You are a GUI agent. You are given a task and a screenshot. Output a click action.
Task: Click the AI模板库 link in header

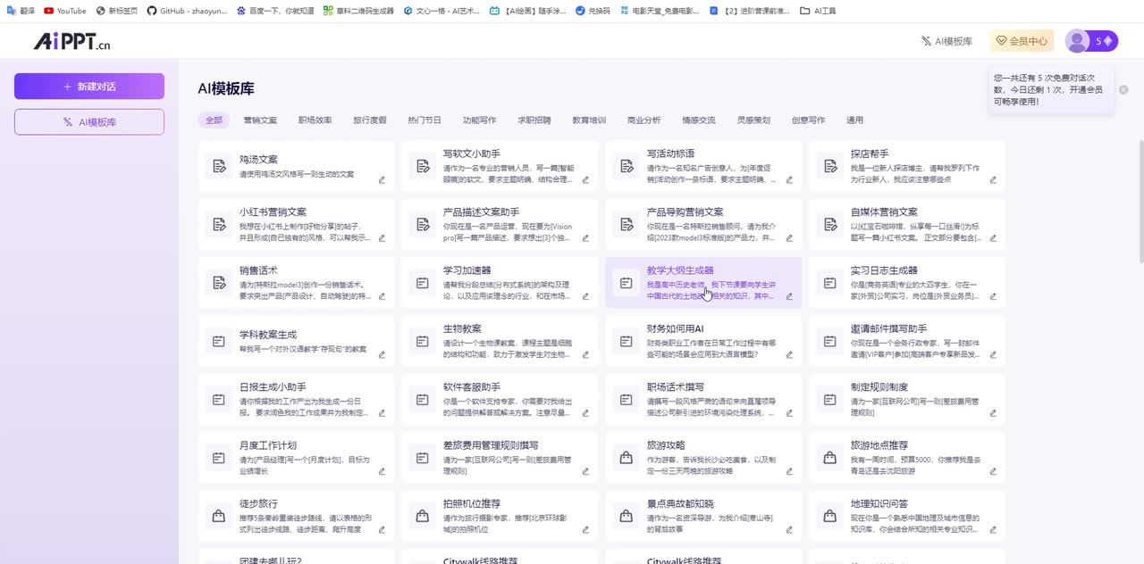946,41
